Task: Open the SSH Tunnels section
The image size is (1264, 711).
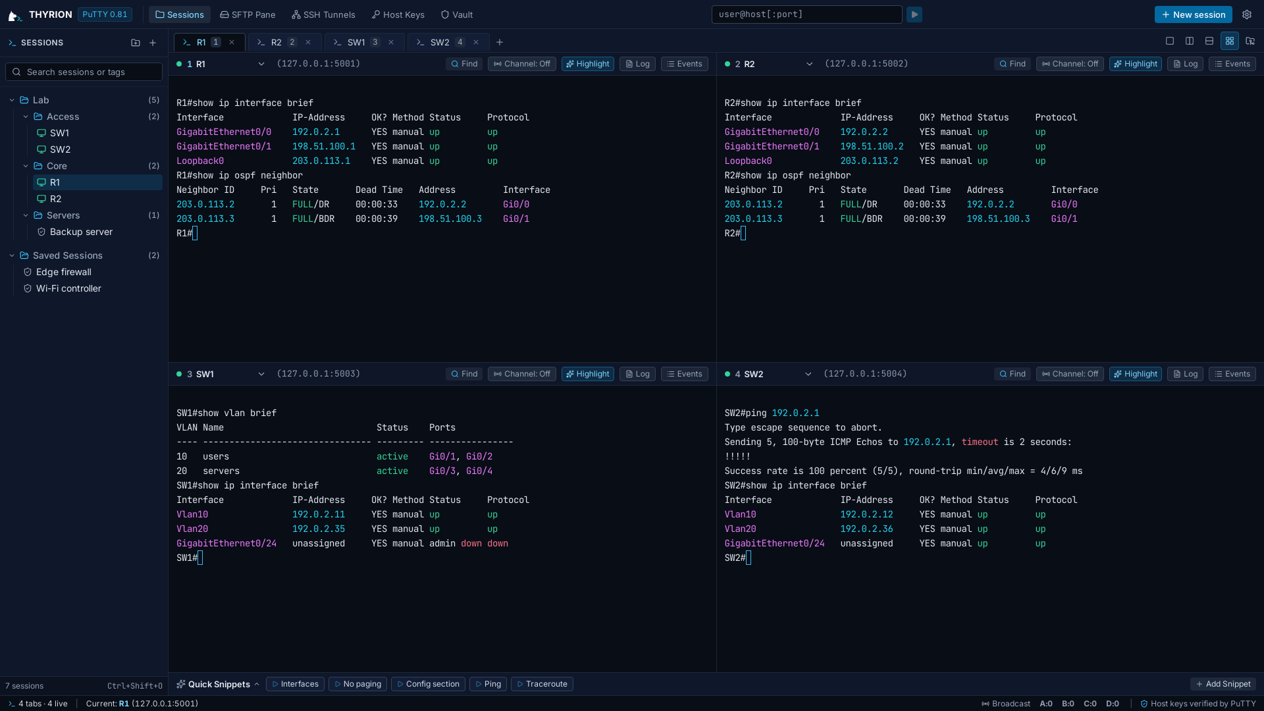Action: pyautogui.click(x=323, y=14)
